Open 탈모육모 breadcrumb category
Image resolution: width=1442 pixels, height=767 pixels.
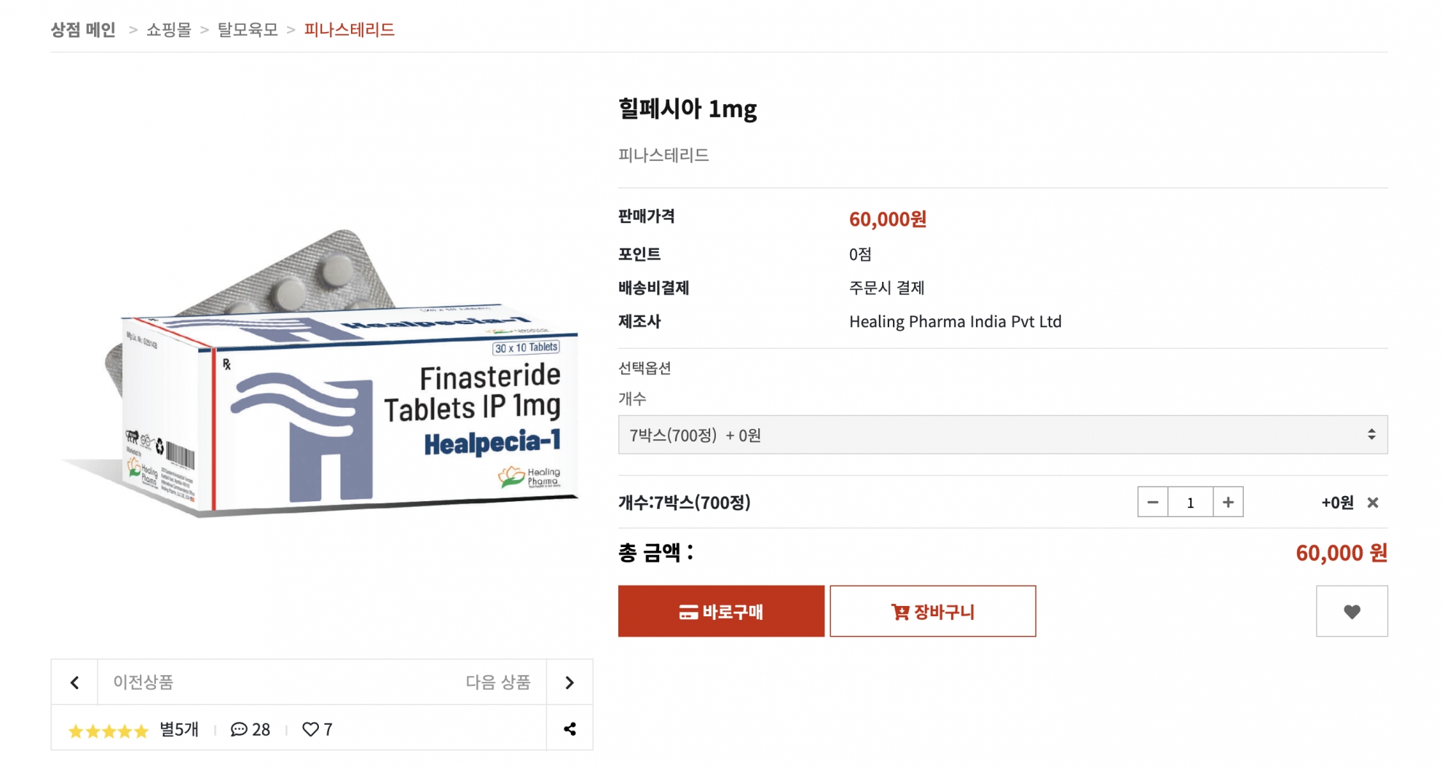[248, 30]
